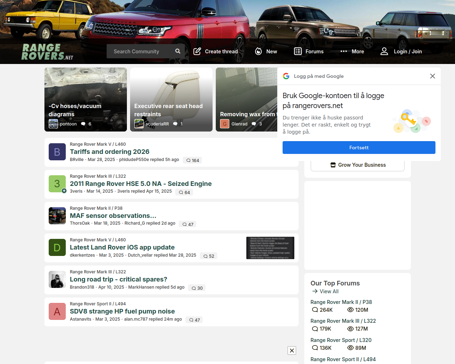The image size is (455, 364).
Task: Open the Range Rover Mark III / L322 top forum
Action: click(343, 321)
